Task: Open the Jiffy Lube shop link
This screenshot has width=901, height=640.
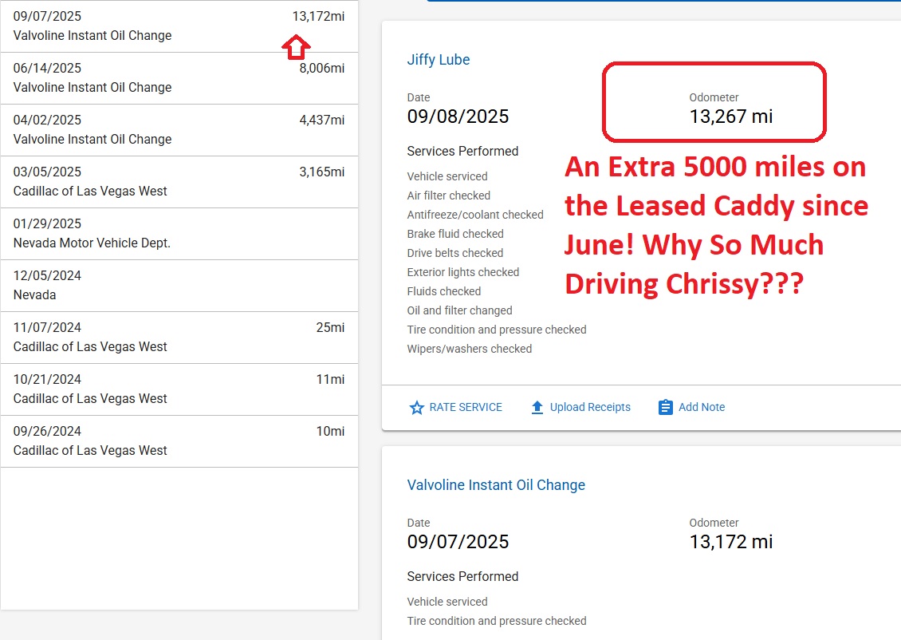Action: click(439, 60)
